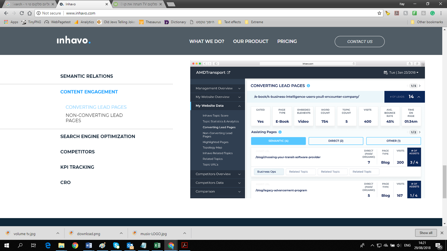
Task: Open Chrome's three-dot menu
Action: point(441,13)
